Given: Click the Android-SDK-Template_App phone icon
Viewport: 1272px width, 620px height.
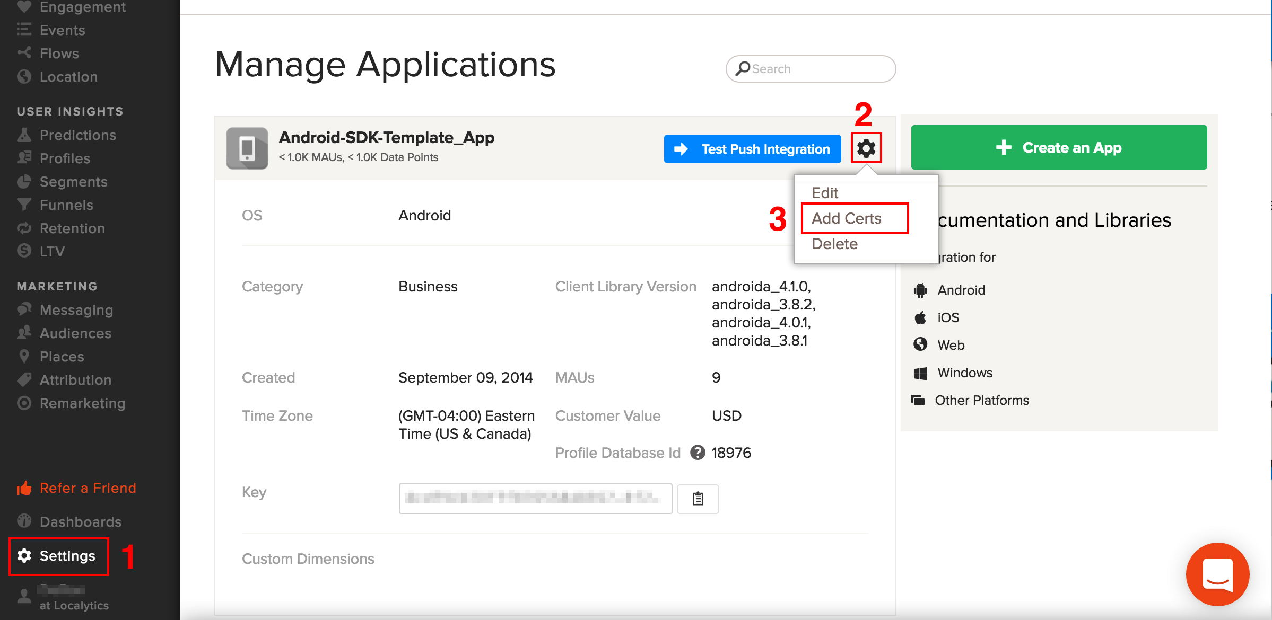Looking at the screenshot, I should [247, 148].
